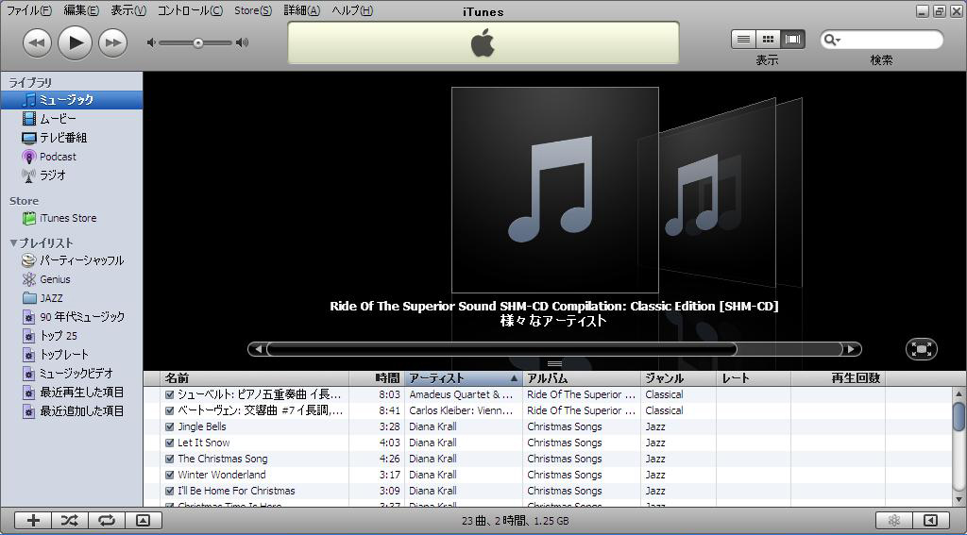
Task: Reverse sort on アーティスト column
Action: coord(463,377)
